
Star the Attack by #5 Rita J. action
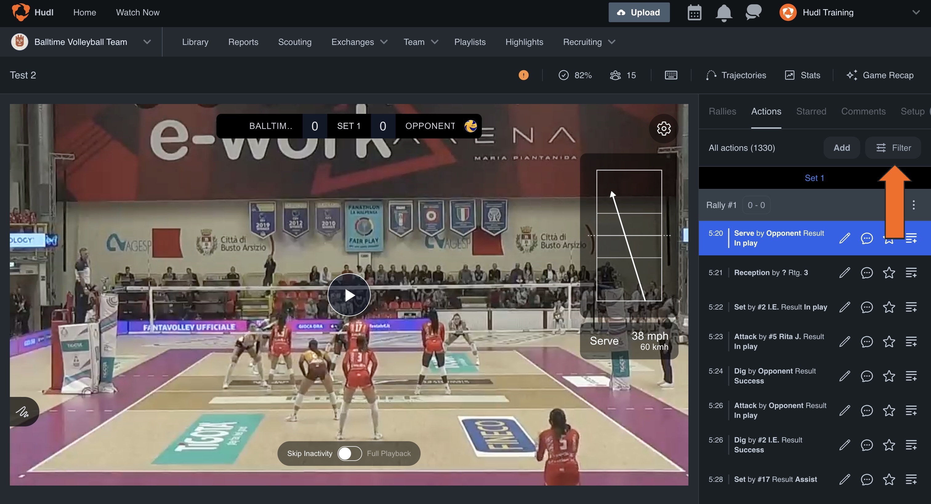(x=889, y=342)
